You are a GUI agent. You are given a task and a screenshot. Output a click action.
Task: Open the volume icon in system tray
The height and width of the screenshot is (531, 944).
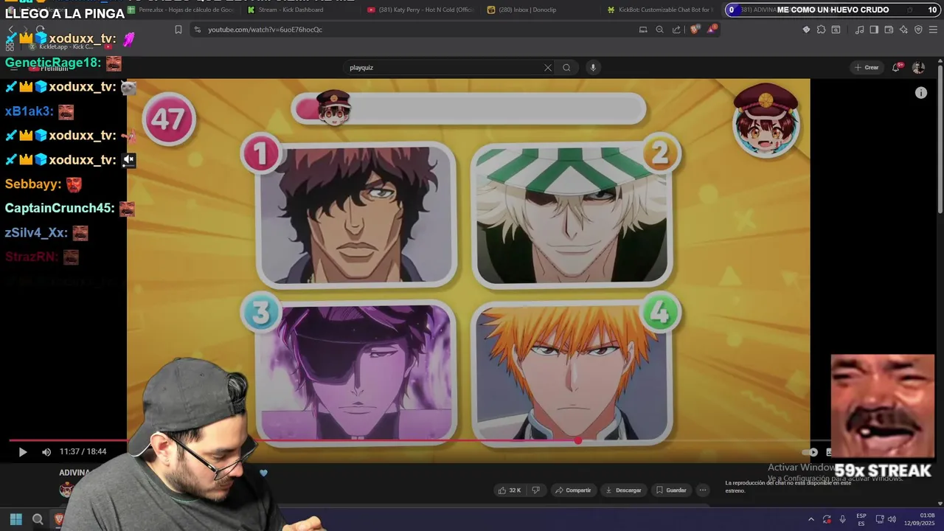tap(892, 519)
